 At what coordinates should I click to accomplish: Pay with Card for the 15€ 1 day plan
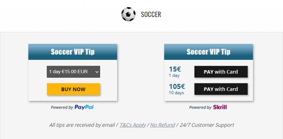(221, 72)
